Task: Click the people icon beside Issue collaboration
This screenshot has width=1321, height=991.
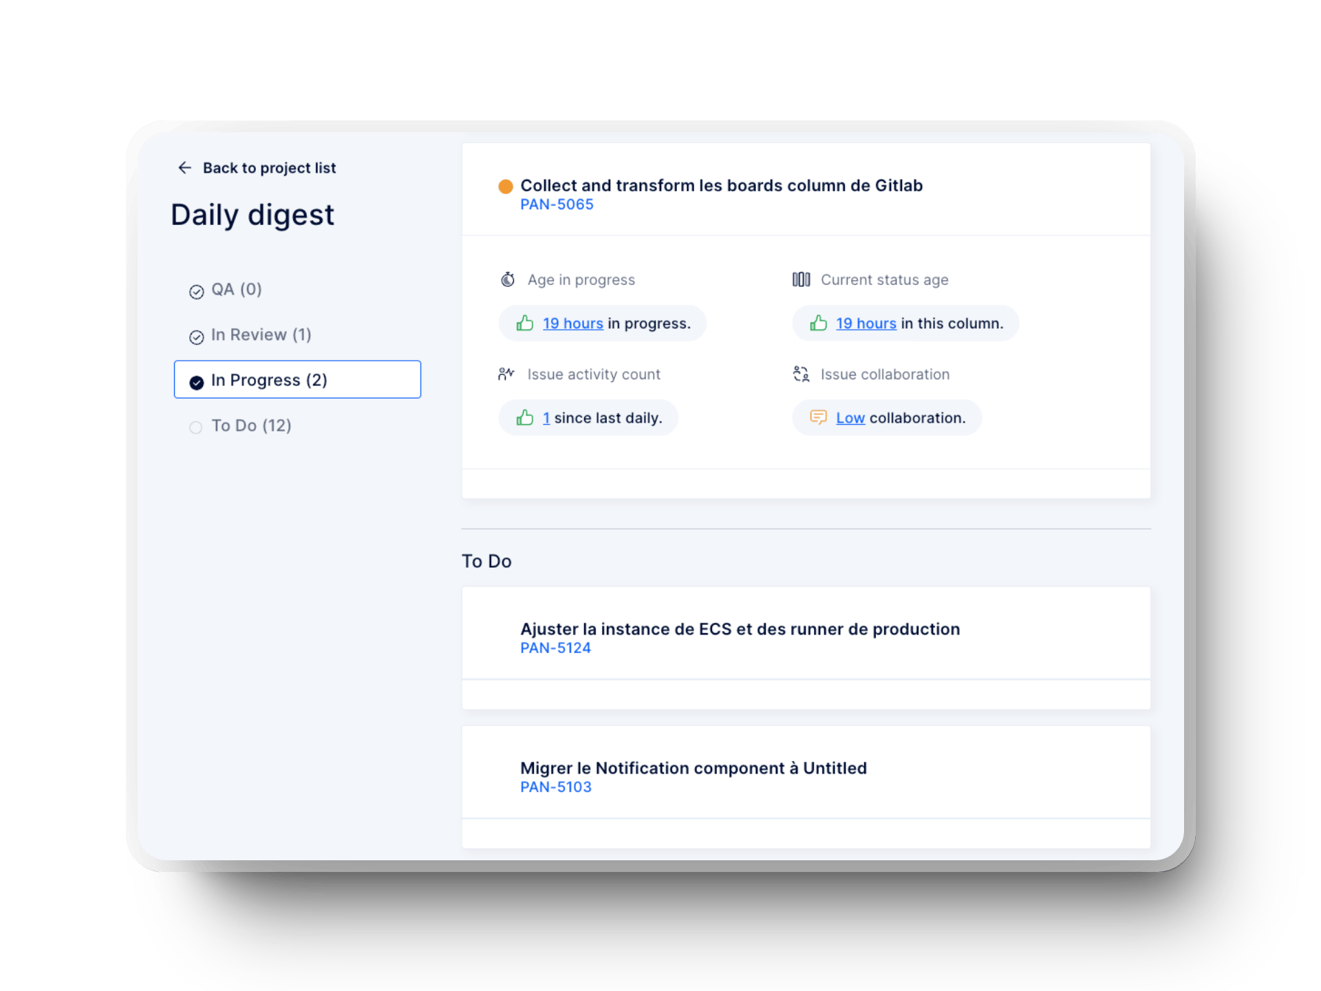Action: pyautogui.click(x=801, y=374)
